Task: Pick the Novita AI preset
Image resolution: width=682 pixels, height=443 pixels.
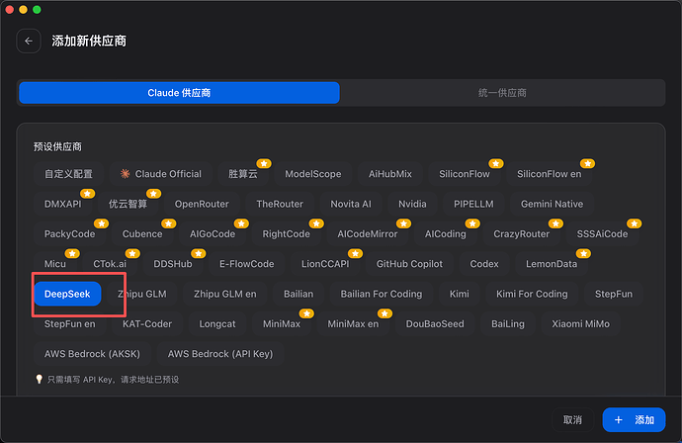Action: point(351,204)
